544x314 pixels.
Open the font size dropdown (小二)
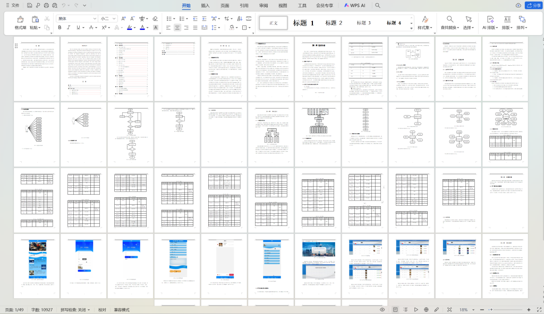click(x=114, y=19)
